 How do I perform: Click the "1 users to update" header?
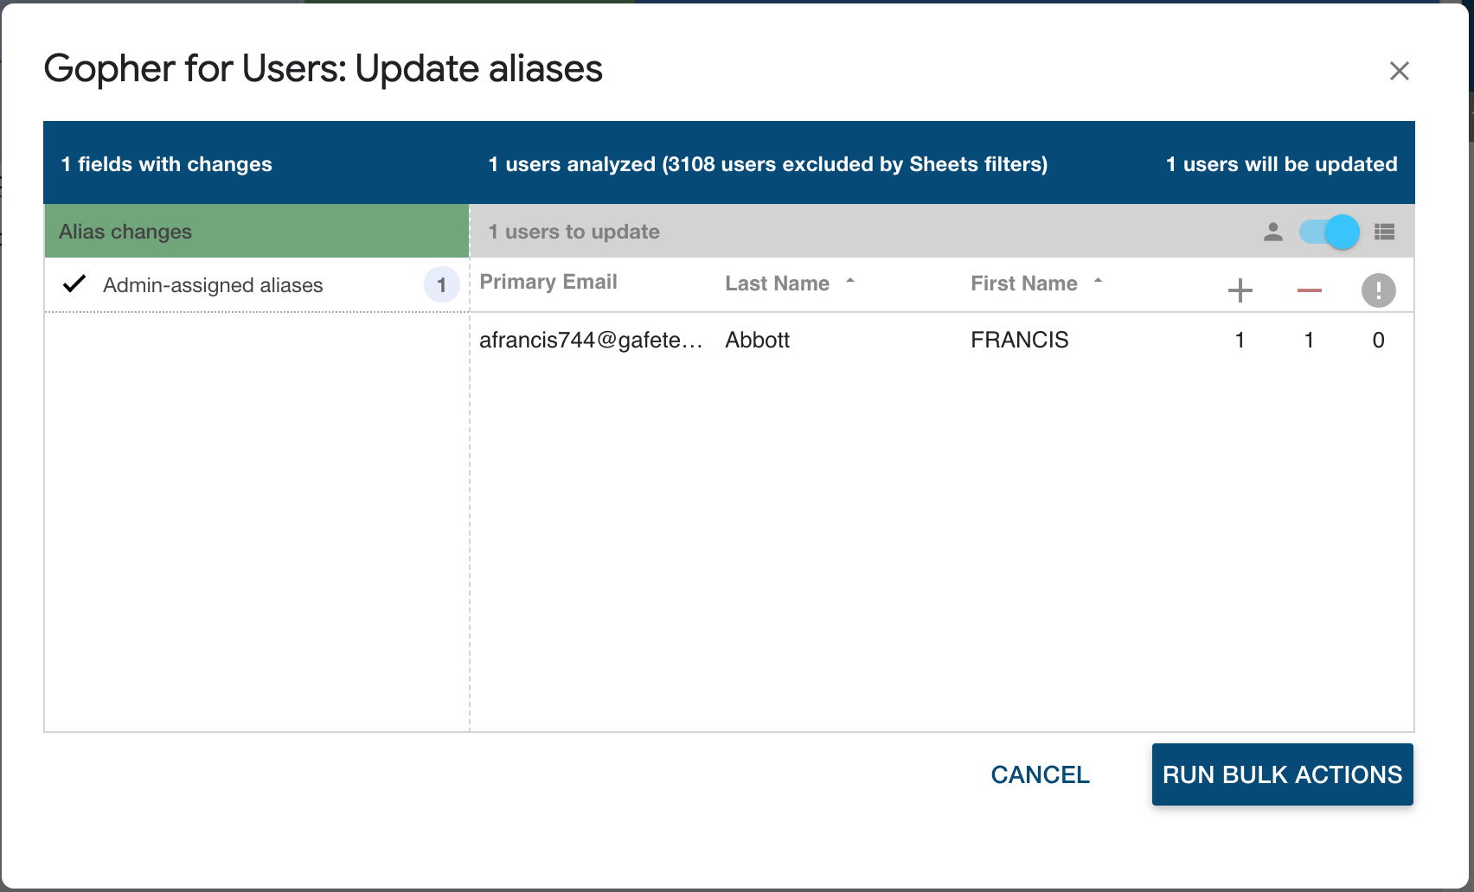574,232
